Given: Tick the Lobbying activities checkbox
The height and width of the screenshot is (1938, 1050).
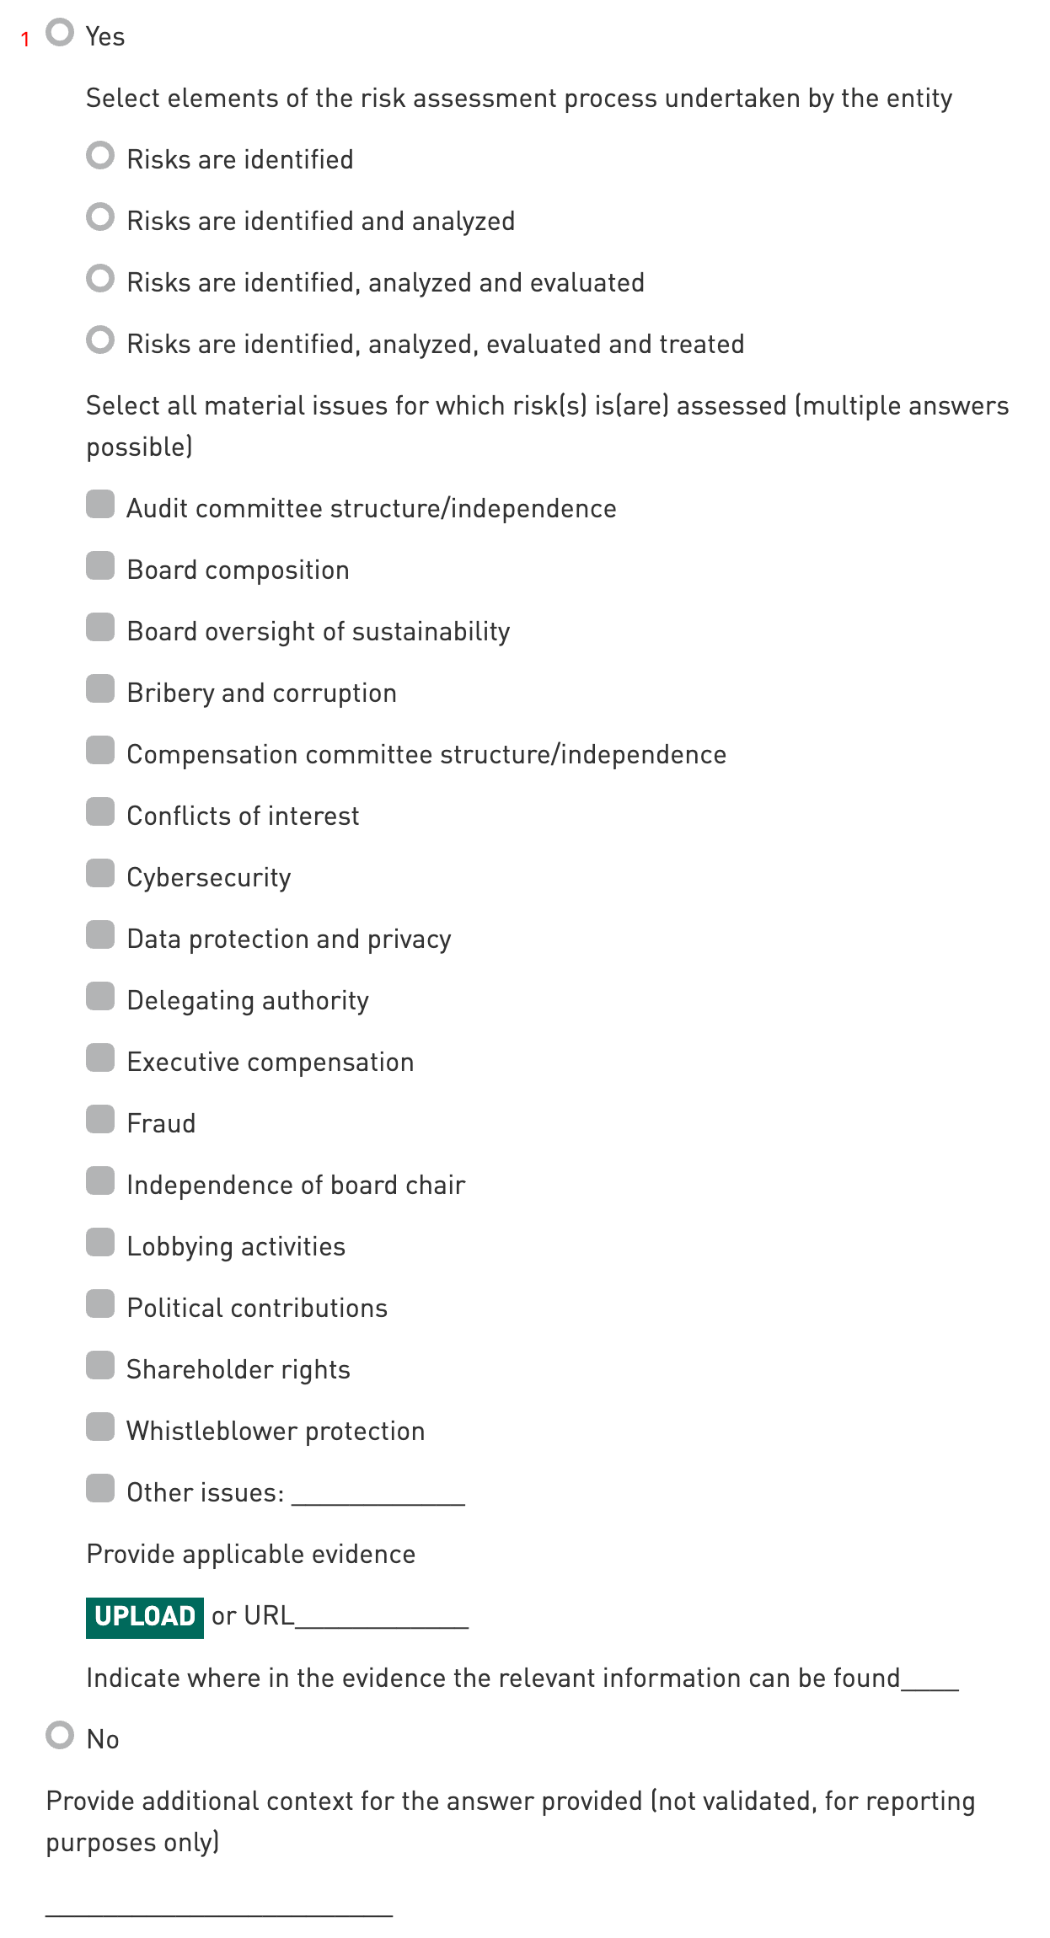Looking at the screenshot, I should pyautogui.click(x=100, y=1243).
